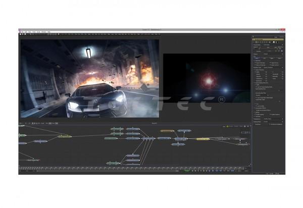Select the orange node in the flow
The height and width of the screenshot is (208, 303).
167,131
